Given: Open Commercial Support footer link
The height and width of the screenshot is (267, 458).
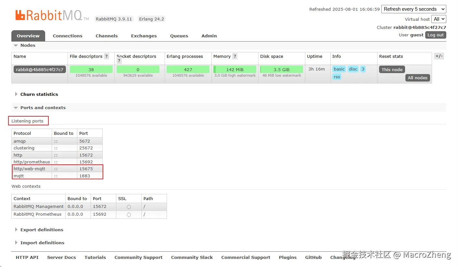Looking at the screenshot, I should (x=246, y=257).
